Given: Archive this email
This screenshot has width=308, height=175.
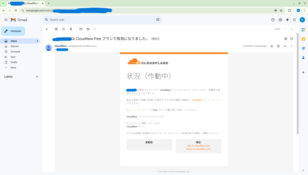Looking at the screenshot, I should coord(56,29).
